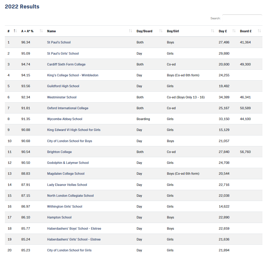This screenshot has height=255, width=267.
Task: Click the A + A* % header text
Action: 27,31
